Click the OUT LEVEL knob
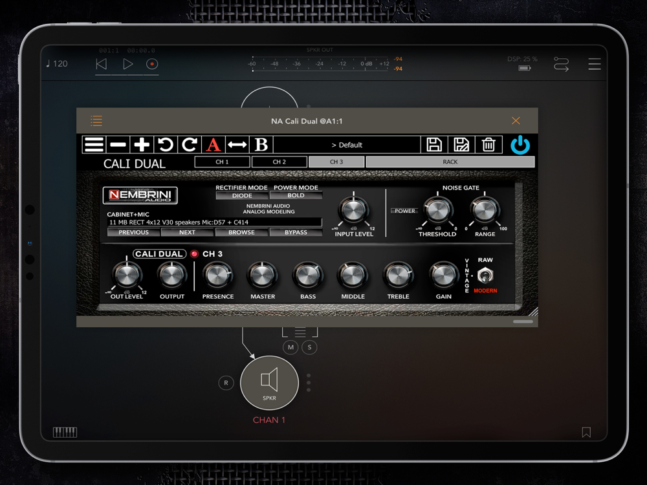Image resolution: width=647 pixels, height=485 pixels. click(127, 275)
